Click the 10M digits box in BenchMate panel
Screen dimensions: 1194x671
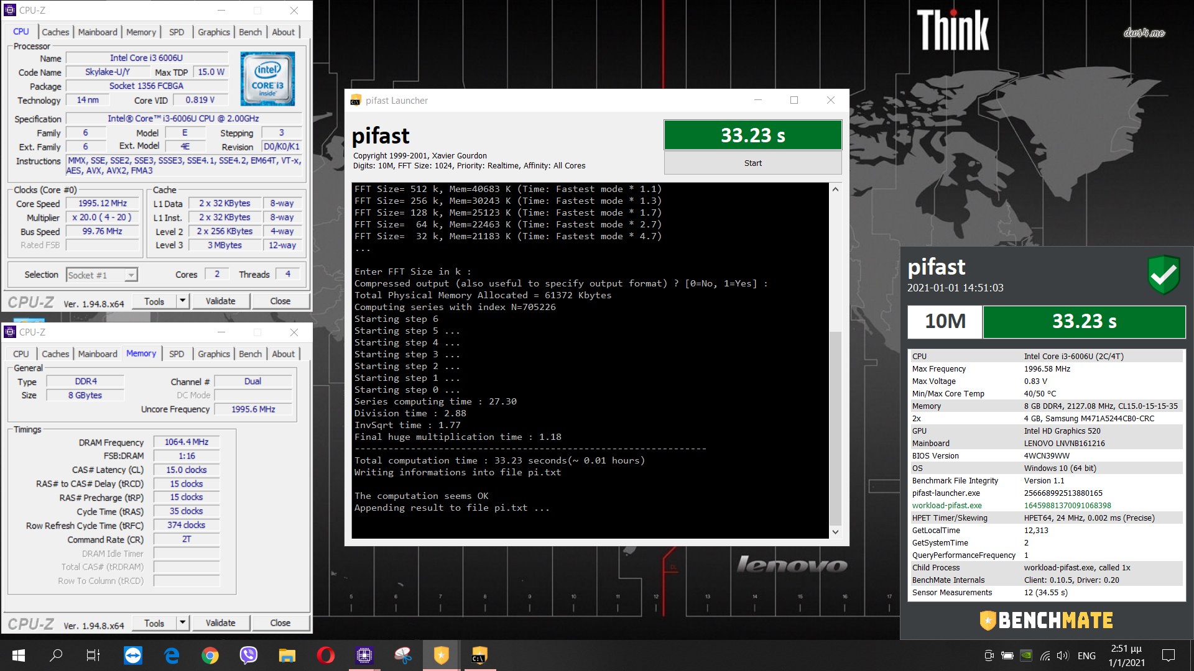tap(945, 322)
